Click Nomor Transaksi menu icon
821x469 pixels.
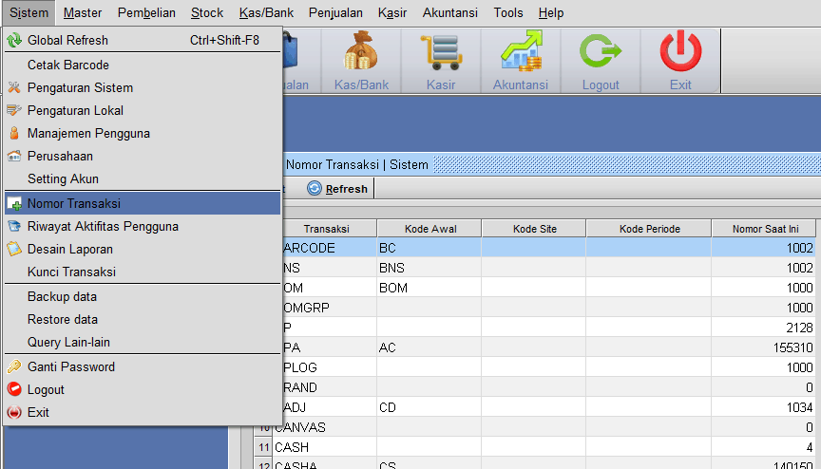(x=14, y=203)
